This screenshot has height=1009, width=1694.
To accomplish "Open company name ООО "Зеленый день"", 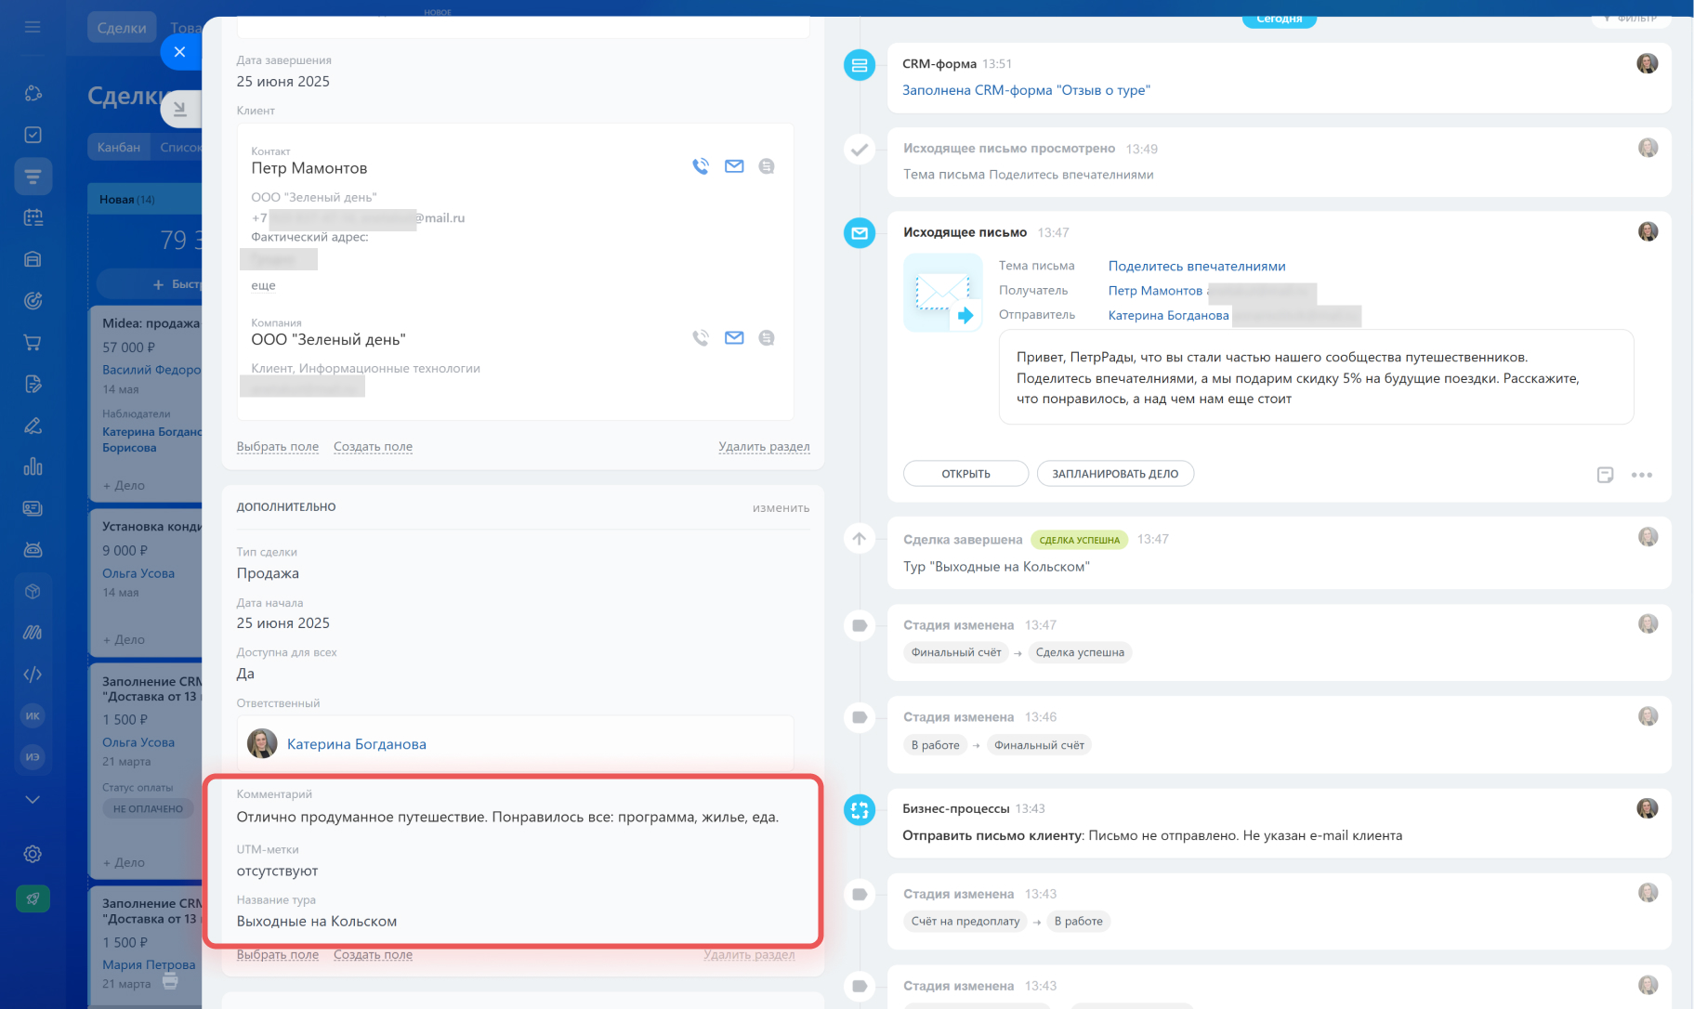I will tap(328, 340).
